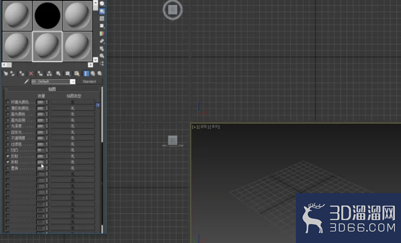This screenshot has width=401, height=243.
Task: Enable the 高光级别 map checkbox
Action: [x=8, y=120]
